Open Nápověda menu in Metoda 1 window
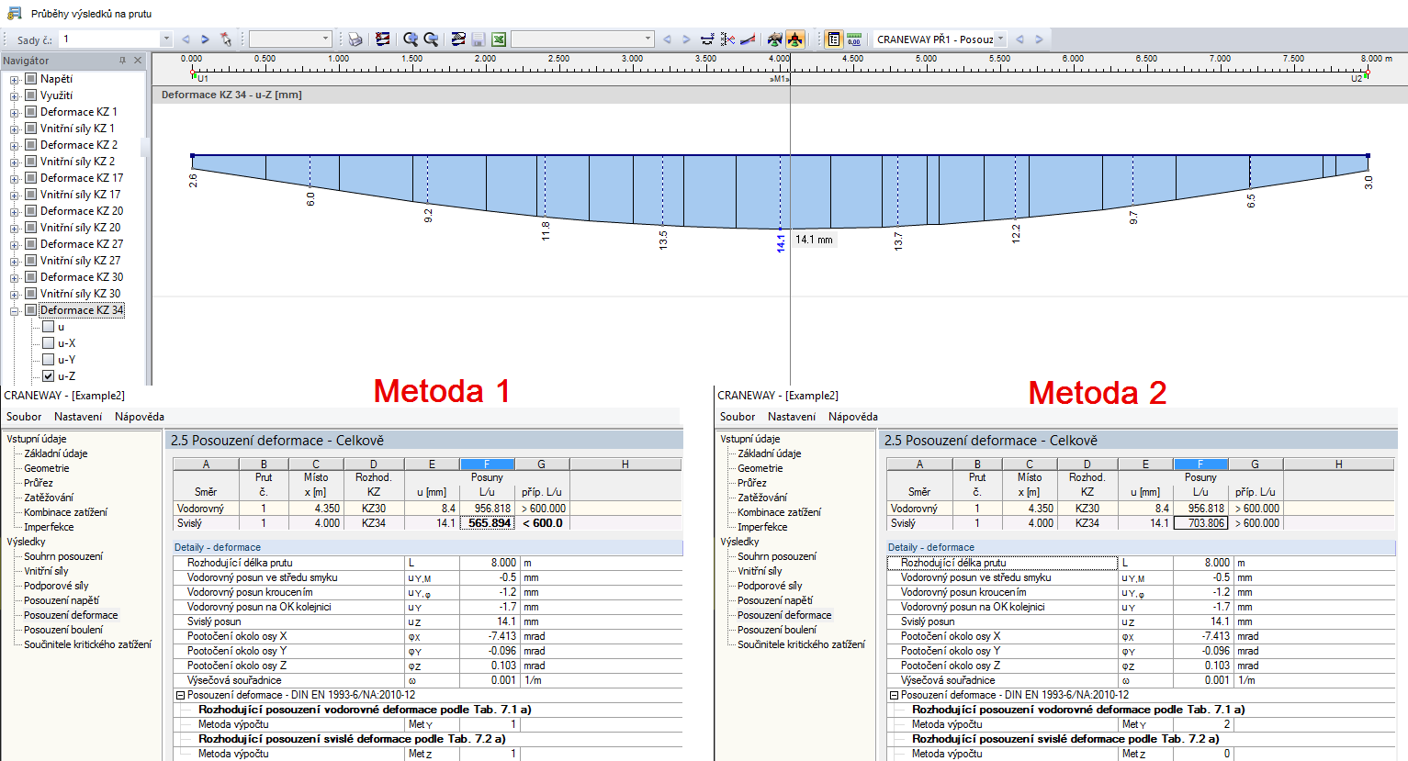Viewport: 1408px width, 761px height. [140, 417]
